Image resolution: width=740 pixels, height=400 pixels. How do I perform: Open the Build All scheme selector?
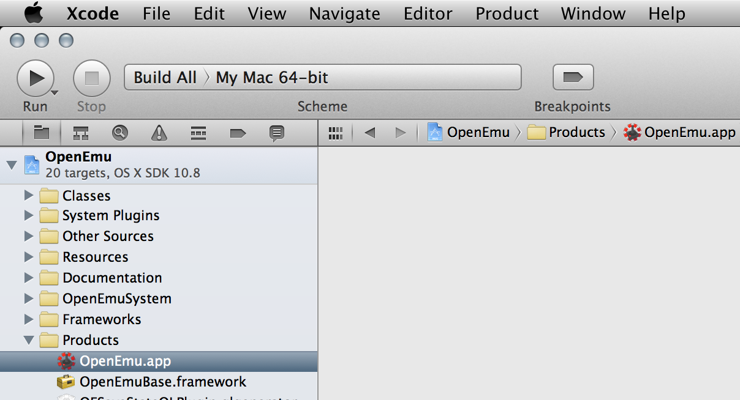coord(165,78)
